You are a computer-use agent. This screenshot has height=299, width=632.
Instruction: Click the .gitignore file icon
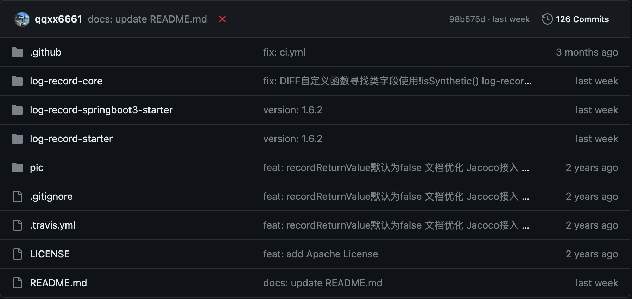point(18,196)
